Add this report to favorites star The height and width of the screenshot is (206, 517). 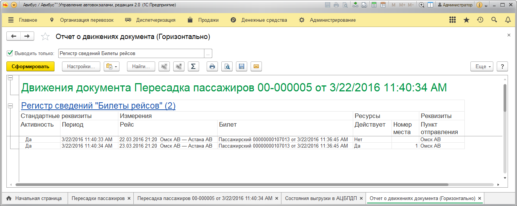pyautogui.click(x=45, y=37)
